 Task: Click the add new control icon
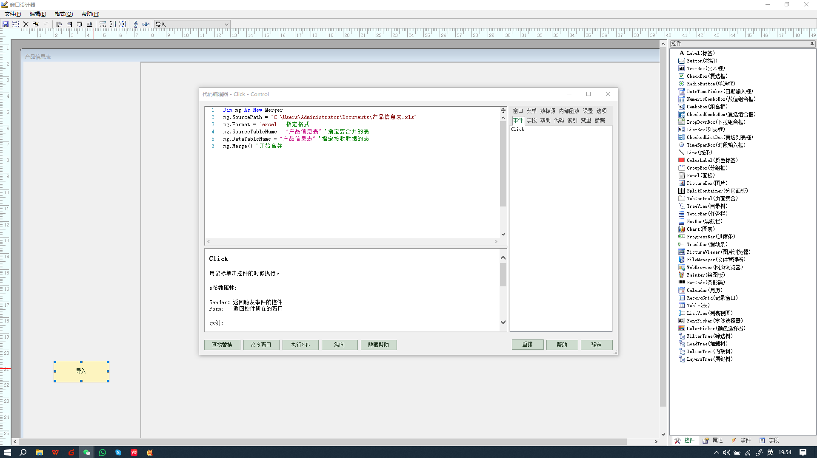[x=36, y=24]
